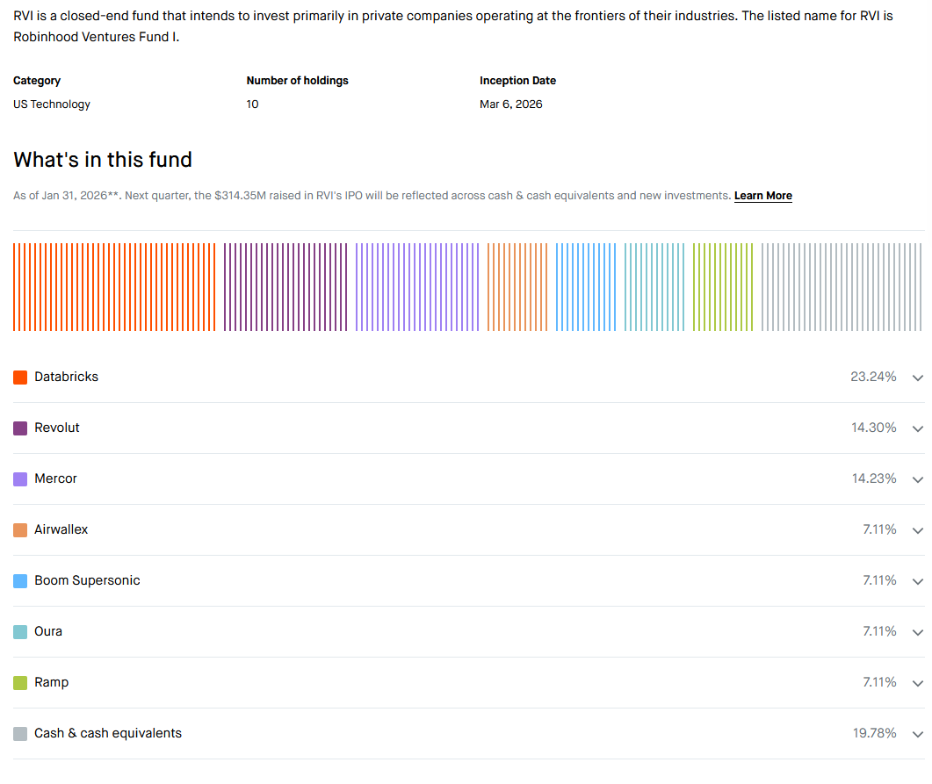Image resolution: width=932 pixels, height=784 pixels.
Task: Click the Category label
Action: pos(37,81)
